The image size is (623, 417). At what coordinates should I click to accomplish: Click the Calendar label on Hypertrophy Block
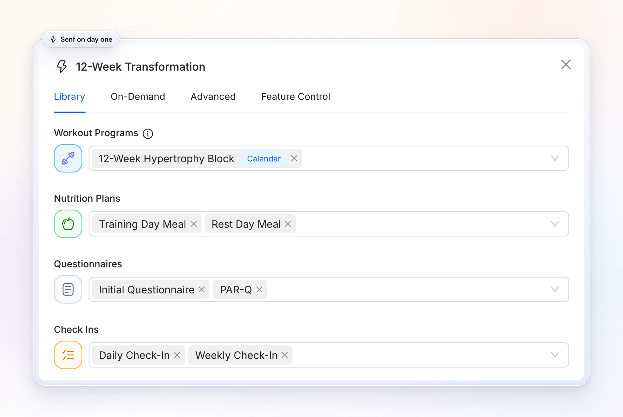[264, 159]
